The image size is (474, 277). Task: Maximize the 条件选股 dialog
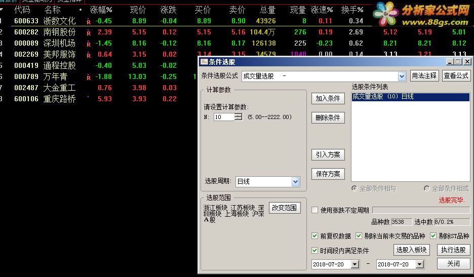point(458,62)
